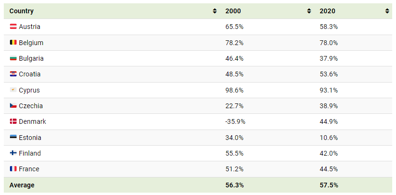The width and height of the screenshot is (396, 195).
Task: Click the Cyprus flag icon
Action: pos(13,90)
